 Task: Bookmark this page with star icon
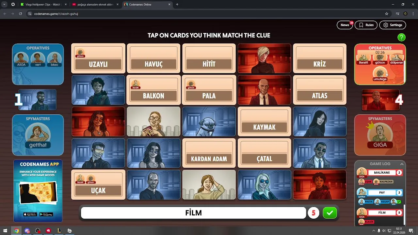point(387,14)
